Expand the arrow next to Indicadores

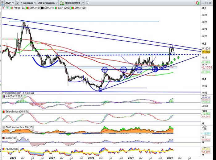pos(82,2)
